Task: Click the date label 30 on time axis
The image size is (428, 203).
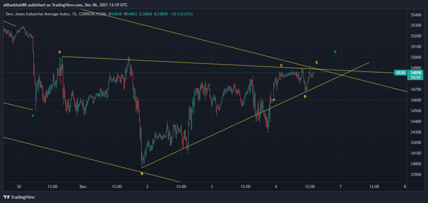Action: [x=19, y=187]
